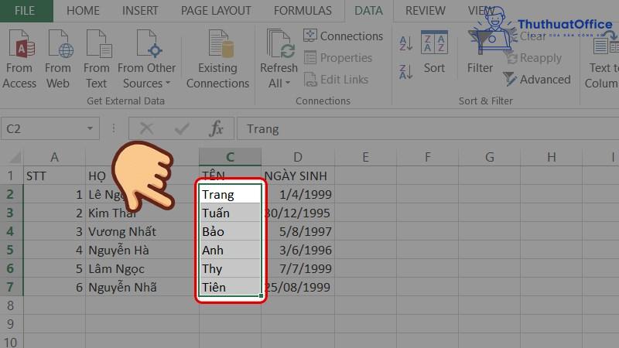Import data using From Text
Image resolution: width=619 pixels, height=348 pixels.
(x=96, y=60)
